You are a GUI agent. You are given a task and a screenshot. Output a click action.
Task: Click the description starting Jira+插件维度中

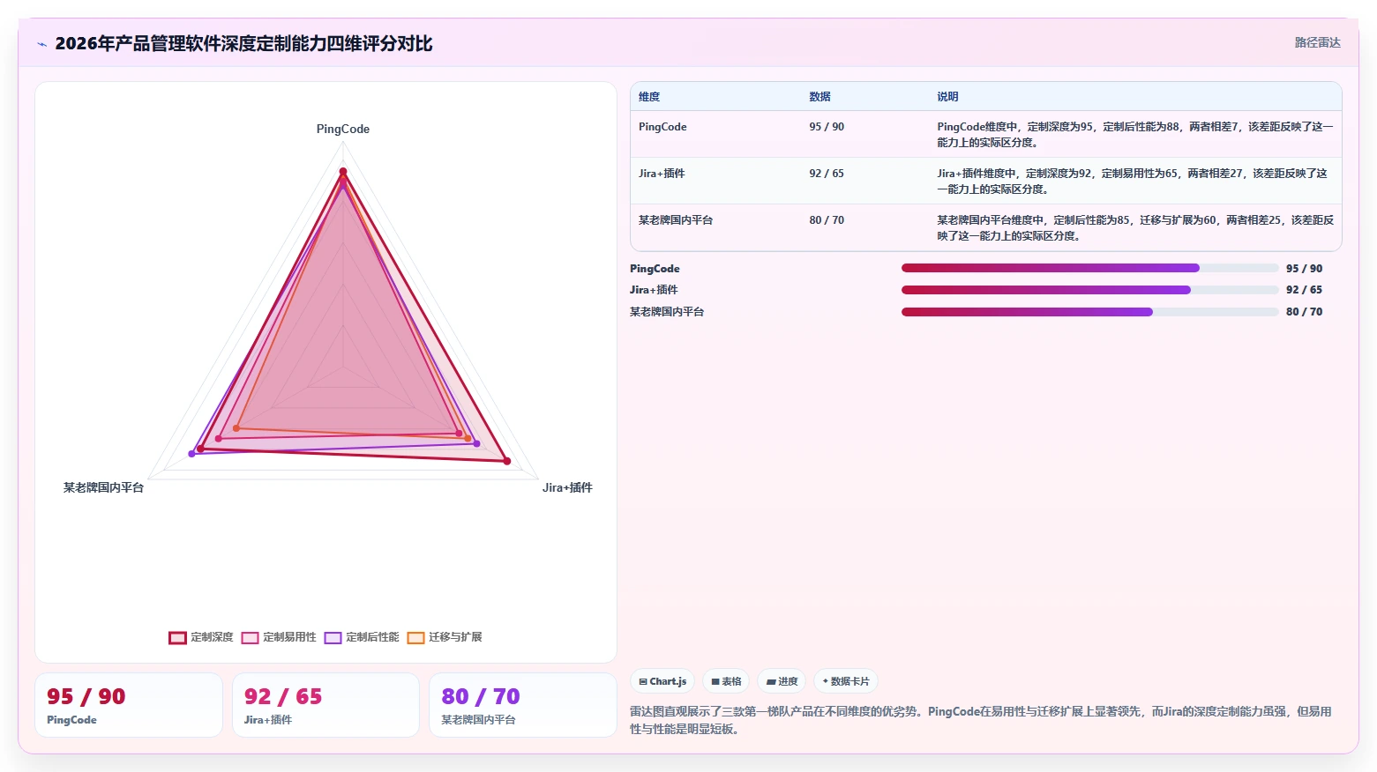tap(1133, 181)
